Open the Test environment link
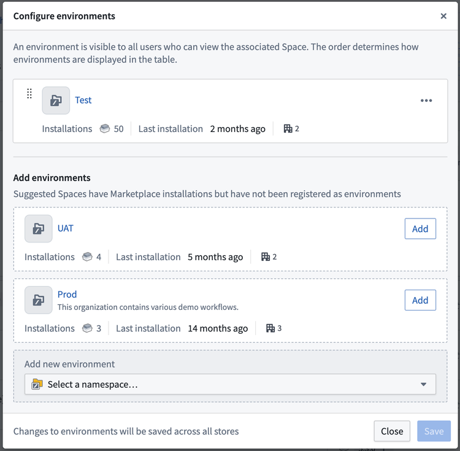The height and width of the screenshot is (451, 460). point(83,100)
